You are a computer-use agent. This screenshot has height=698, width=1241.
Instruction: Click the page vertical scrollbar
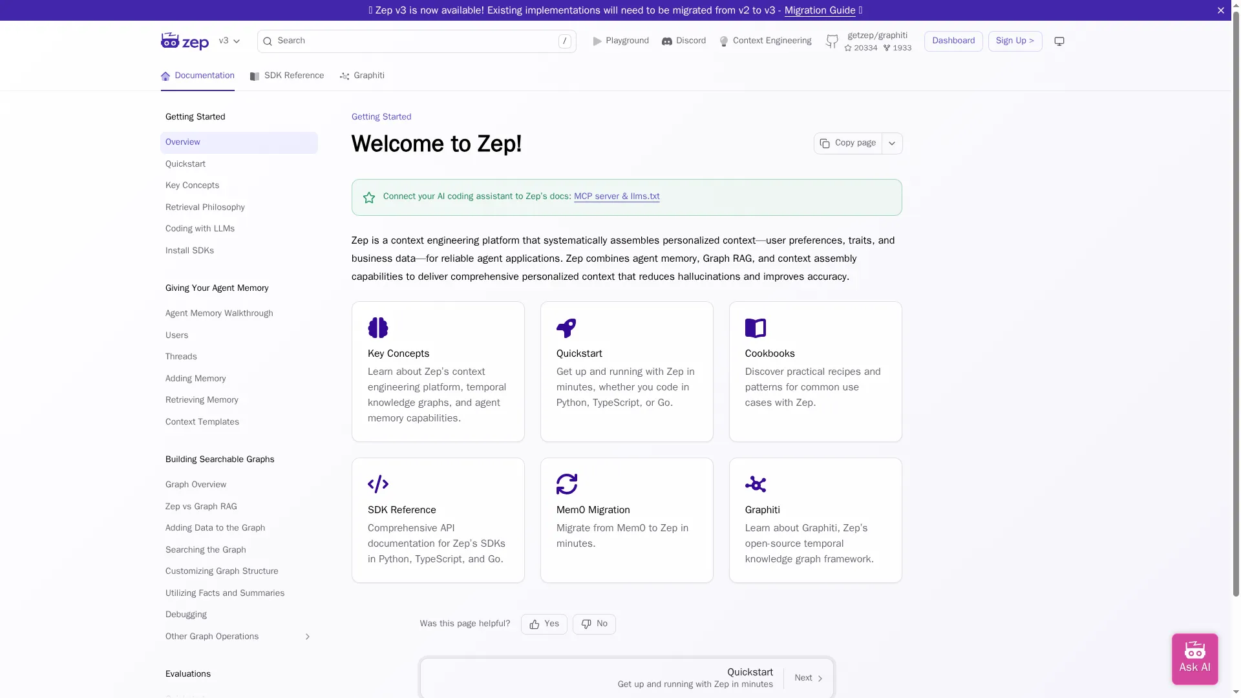[x=1236, y=323]
